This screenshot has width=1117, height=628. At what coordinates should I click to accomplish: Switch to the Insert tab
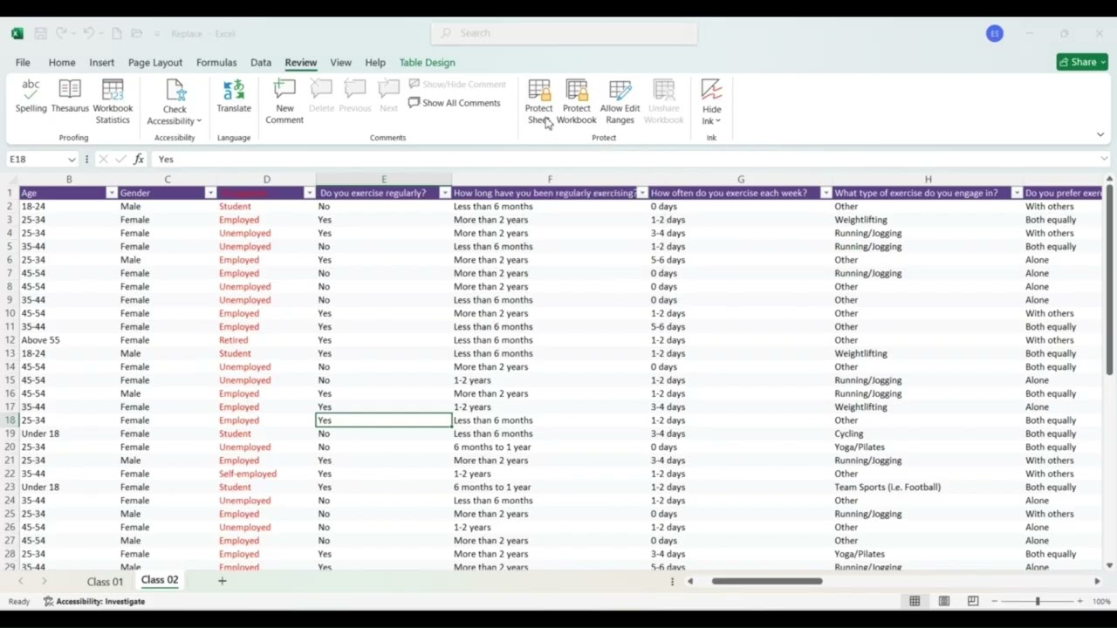pos(101,63)
